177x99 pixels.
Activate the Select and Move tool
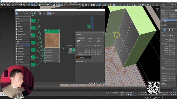tap(32, 5)
